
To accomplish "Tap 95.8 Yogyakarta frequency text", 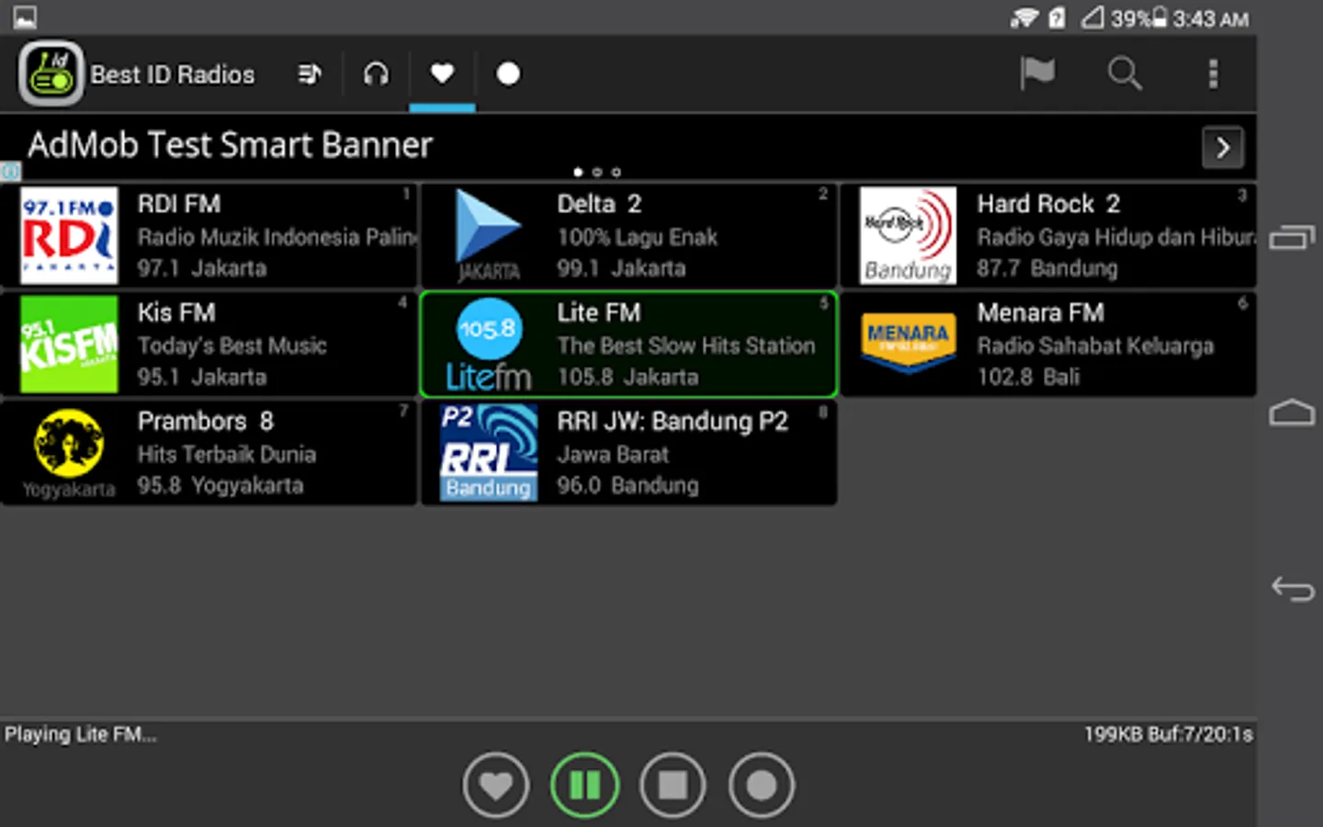I will 220,485.
